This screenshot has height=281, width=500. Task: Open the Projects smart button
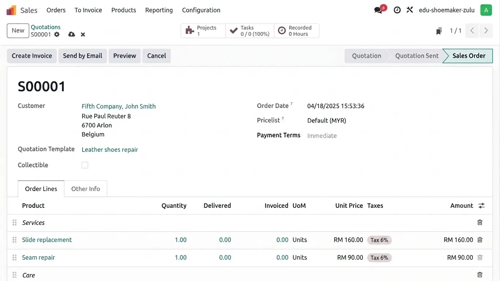coord(203,31)
